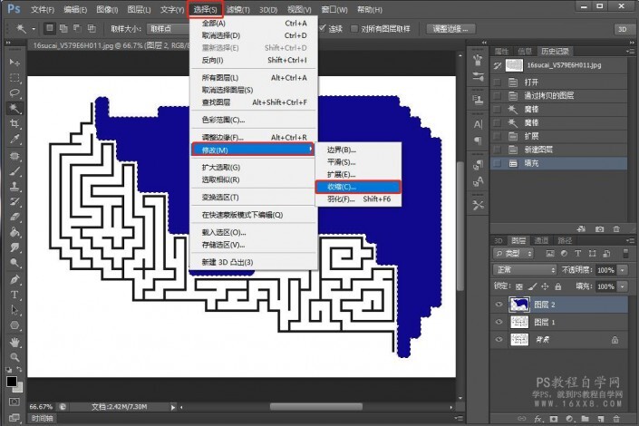Select the Eyedropper tool
The width and height of the screenshot is (639, 426).
tap(15, 140)
